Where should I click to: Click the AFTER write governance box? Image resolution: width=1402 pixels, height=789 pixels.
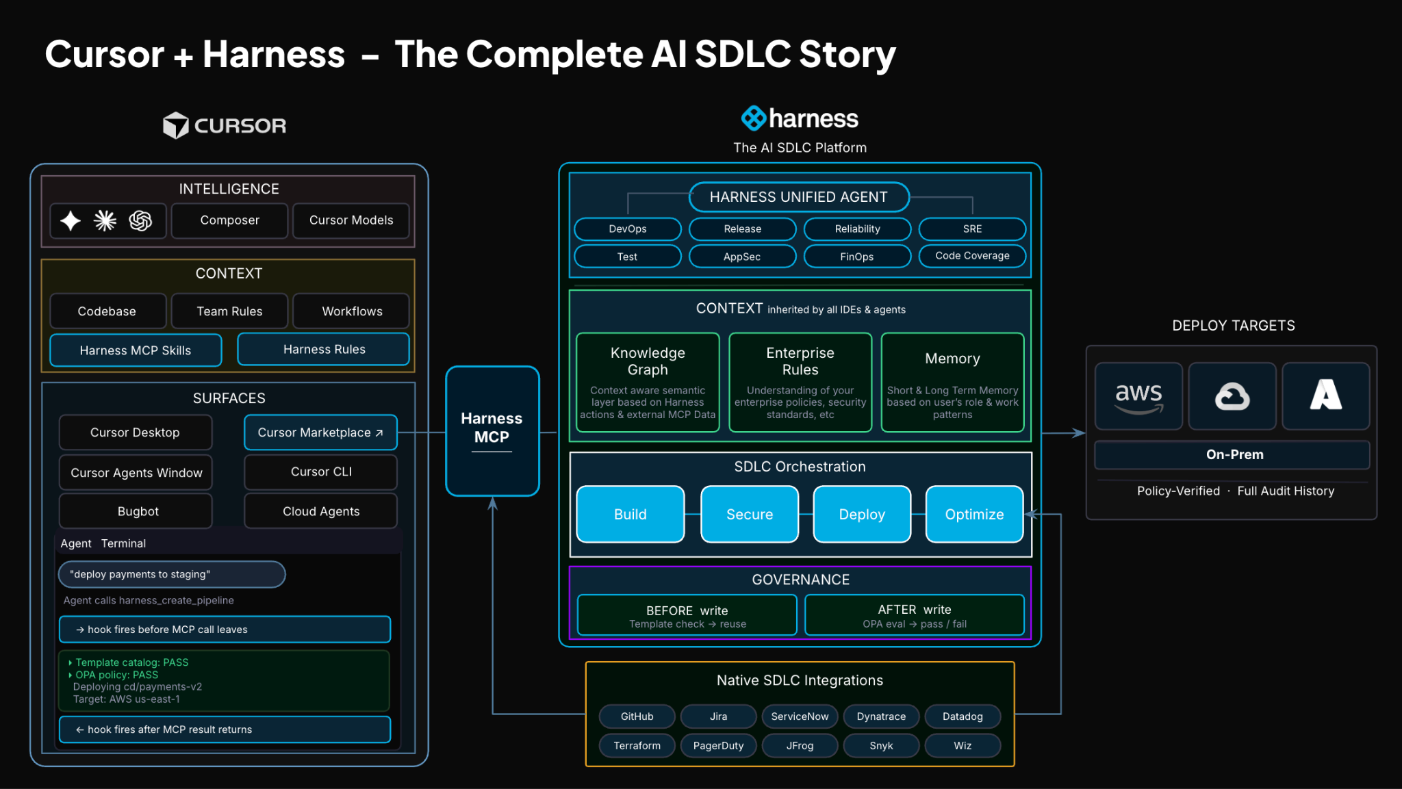click(x=915, y=615)
